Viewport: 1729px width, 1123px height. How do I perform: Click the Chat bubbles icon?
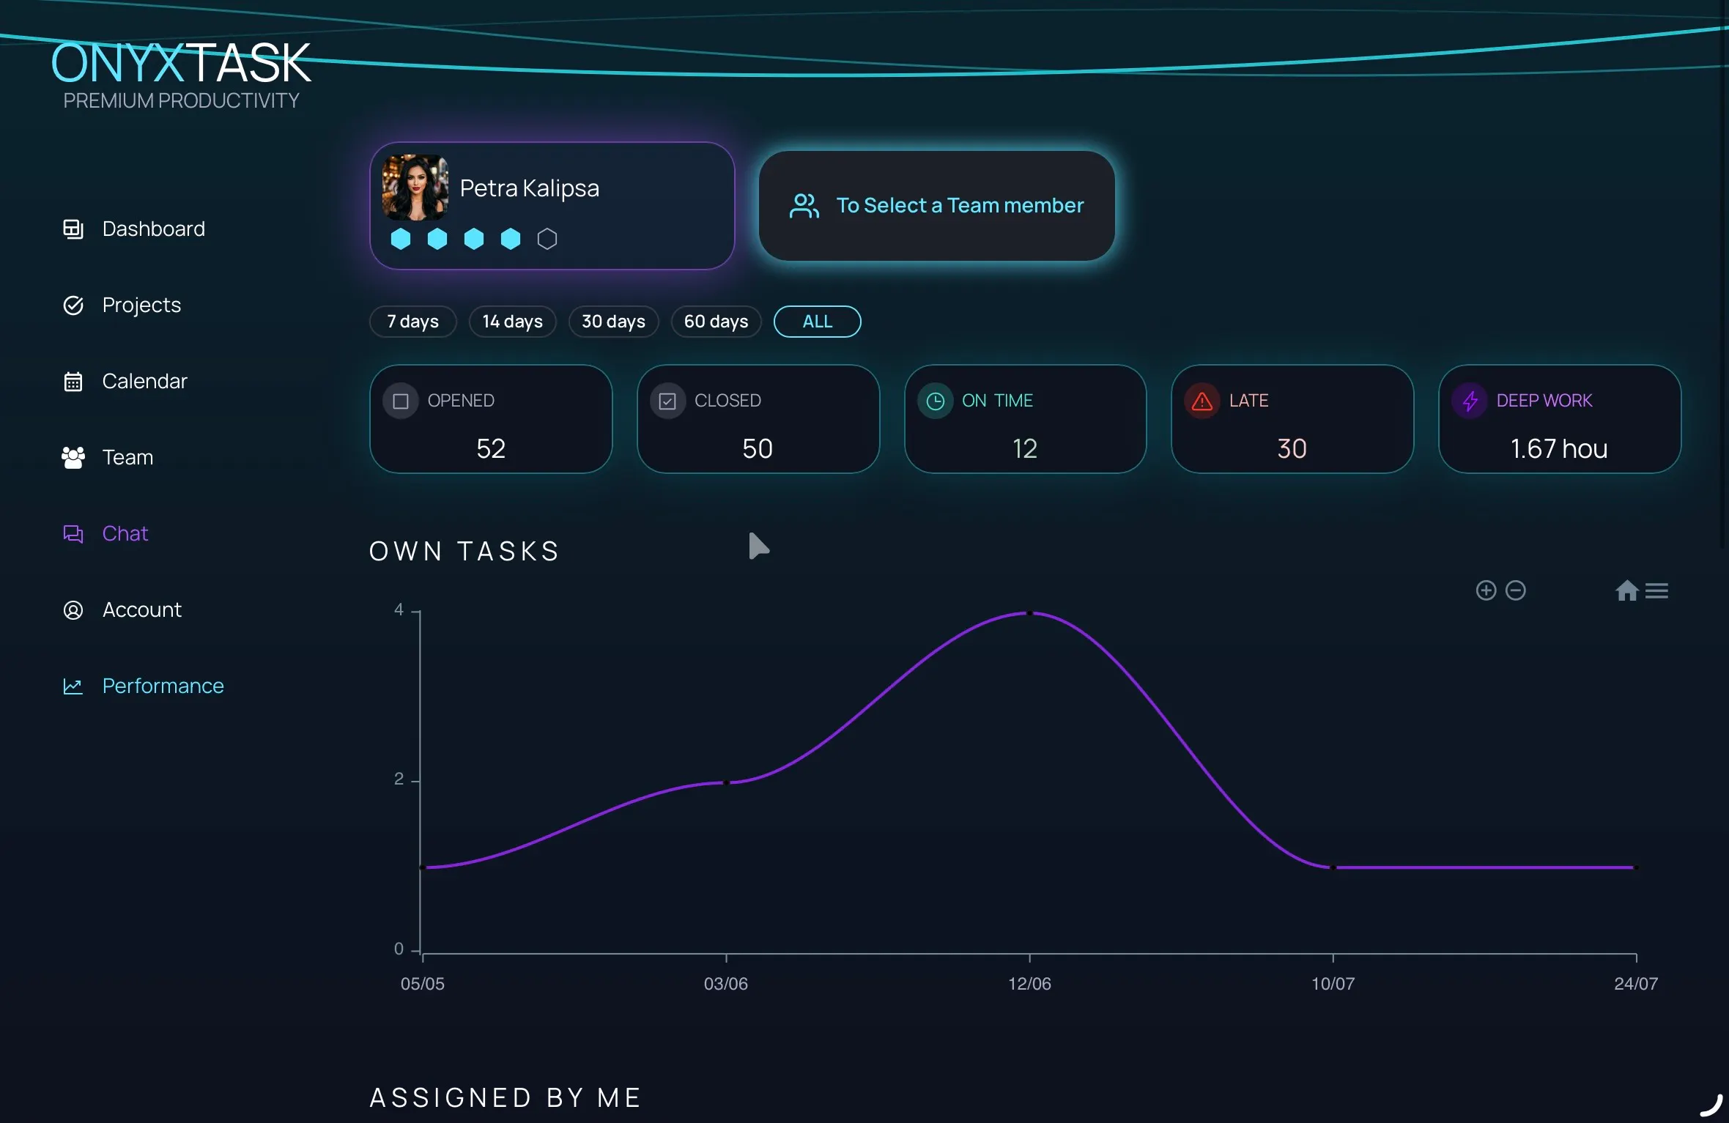click(73, 534)
